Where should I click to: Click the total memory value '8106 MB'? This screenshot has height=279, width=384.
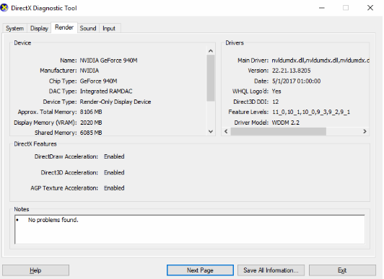point(91,112)
